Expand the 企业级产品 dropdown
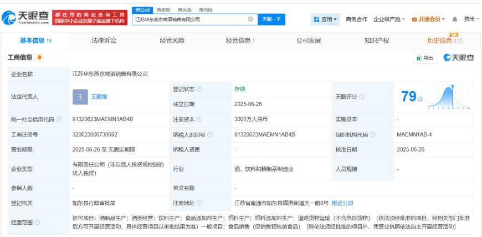 (389, 19)
